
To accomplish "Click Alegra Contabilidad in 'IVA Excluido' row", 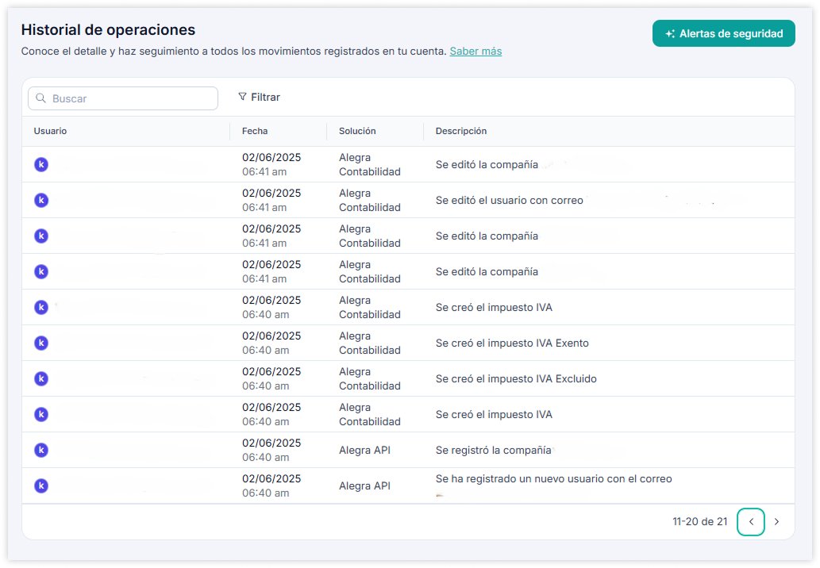I will tap(370, 379).
